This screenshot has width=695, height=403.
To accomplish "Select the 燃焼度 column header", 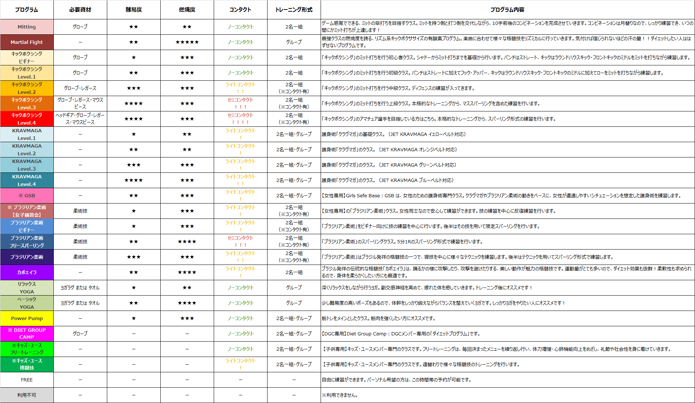I will [187, 9].
